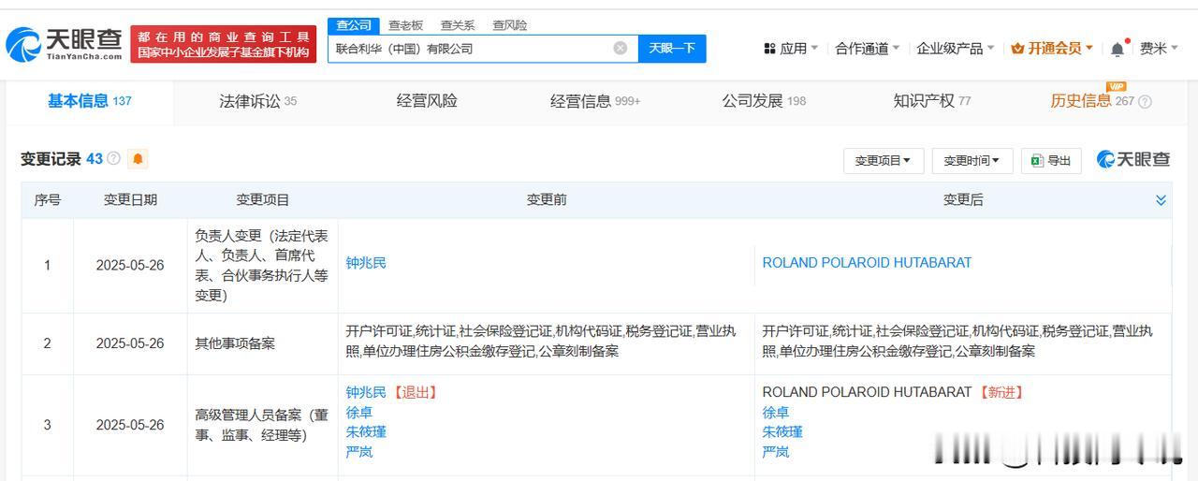Click the help question mark beside 变更记录 43
The height and width of the screenshot is (481, 1198).
113,159
